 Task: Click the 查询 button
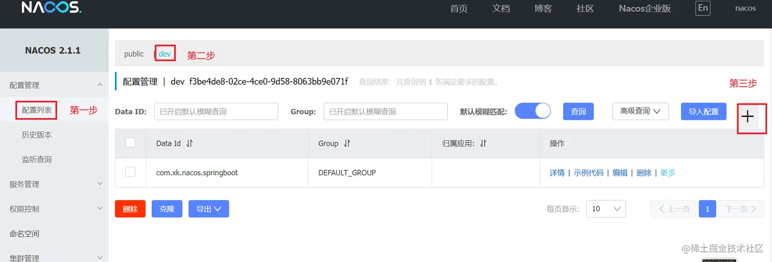[x=578, y=111]
